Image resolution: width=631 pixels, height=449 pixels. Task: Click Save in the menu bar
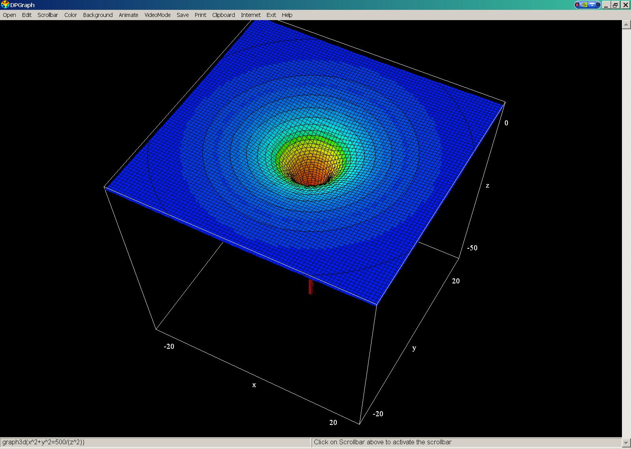point(183,15)
